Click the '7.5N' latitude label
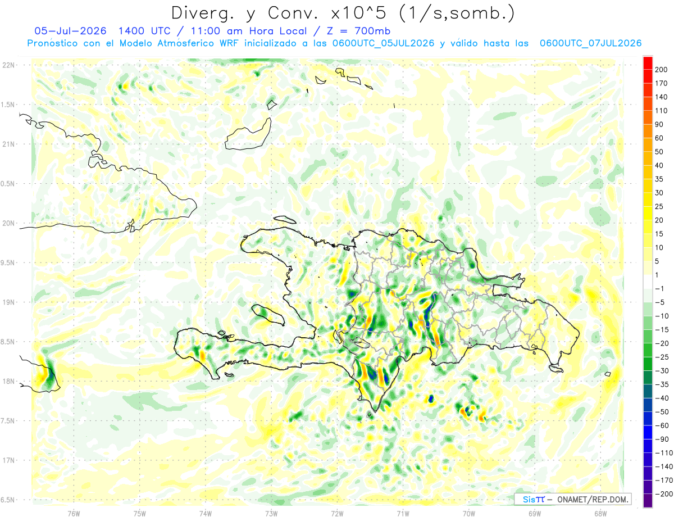Viewport: 674px width, 521px height. pyautogui.click(x=8, y=421)
